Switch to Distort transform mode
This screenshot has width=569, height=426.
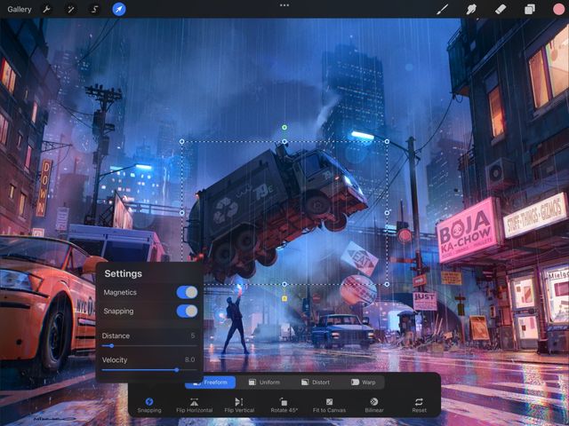pyautogui.click(x=316, y=383)
